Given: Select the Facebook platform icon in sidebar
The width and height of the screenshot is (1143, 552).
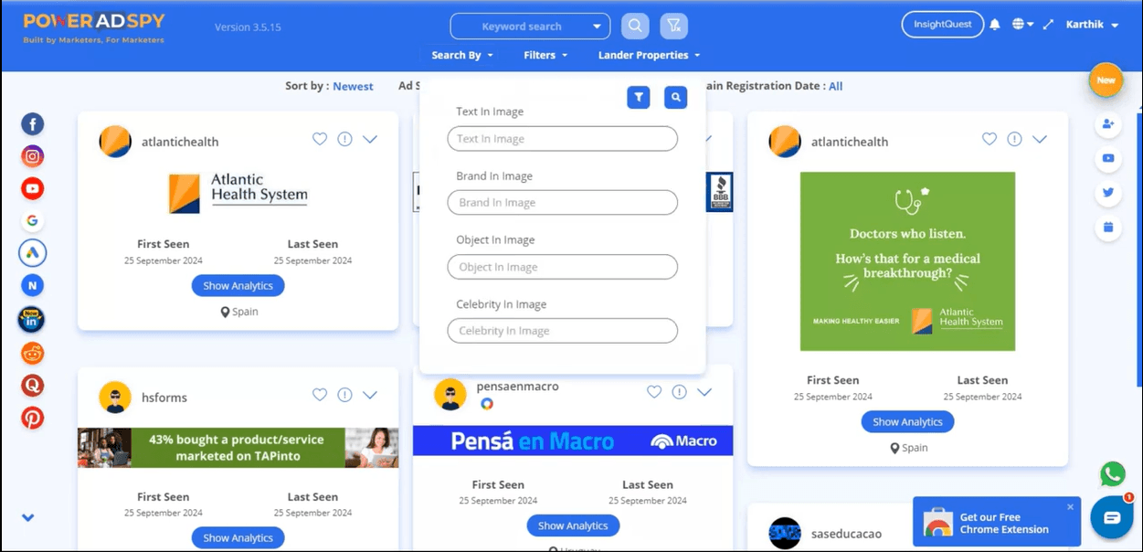Looking at the screenshot, I should click(33, 124).
